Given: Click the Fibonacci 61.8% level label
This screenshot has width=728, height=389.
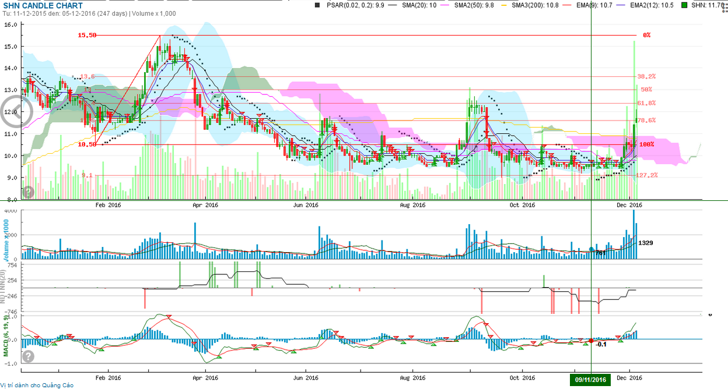Looking at the screenshot, I should [x=646, y=103].
